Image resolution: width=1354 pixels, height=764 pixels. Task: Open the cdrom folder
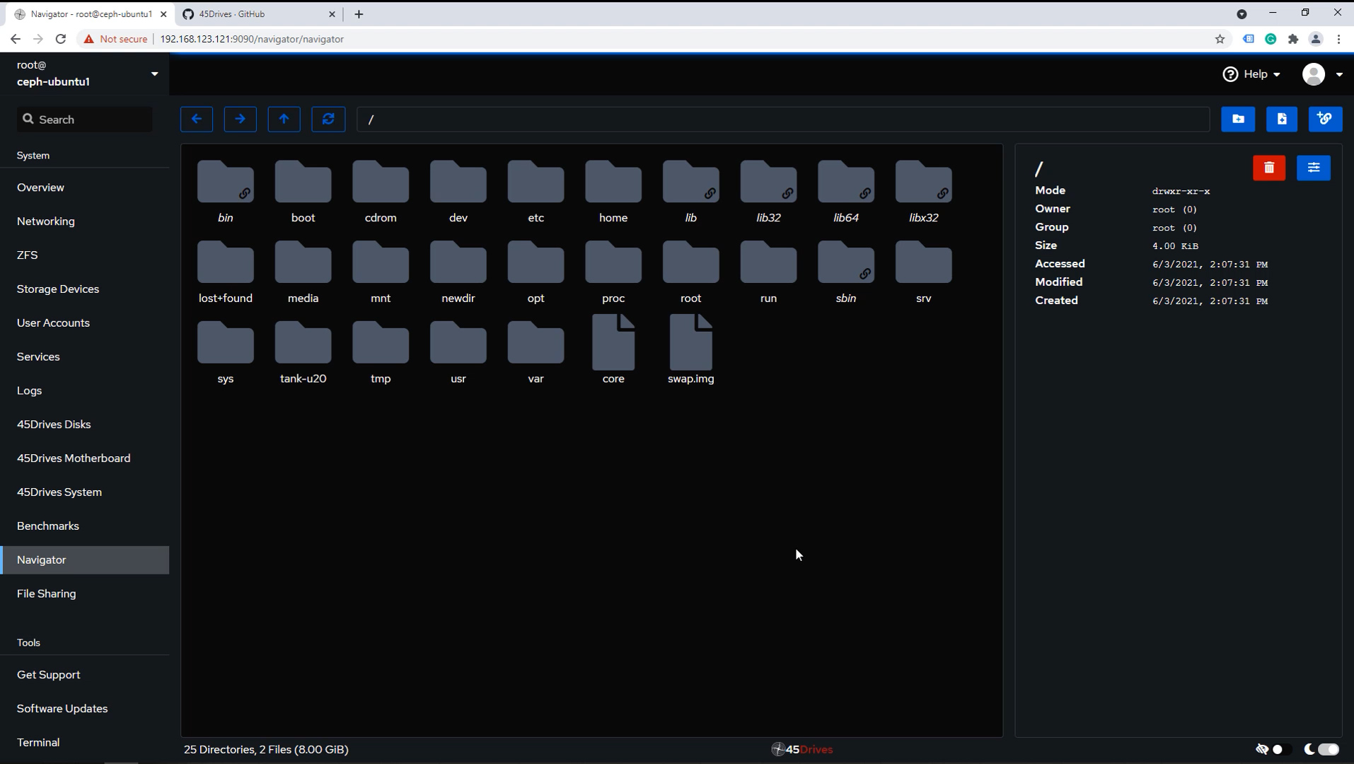coord(381,192)
